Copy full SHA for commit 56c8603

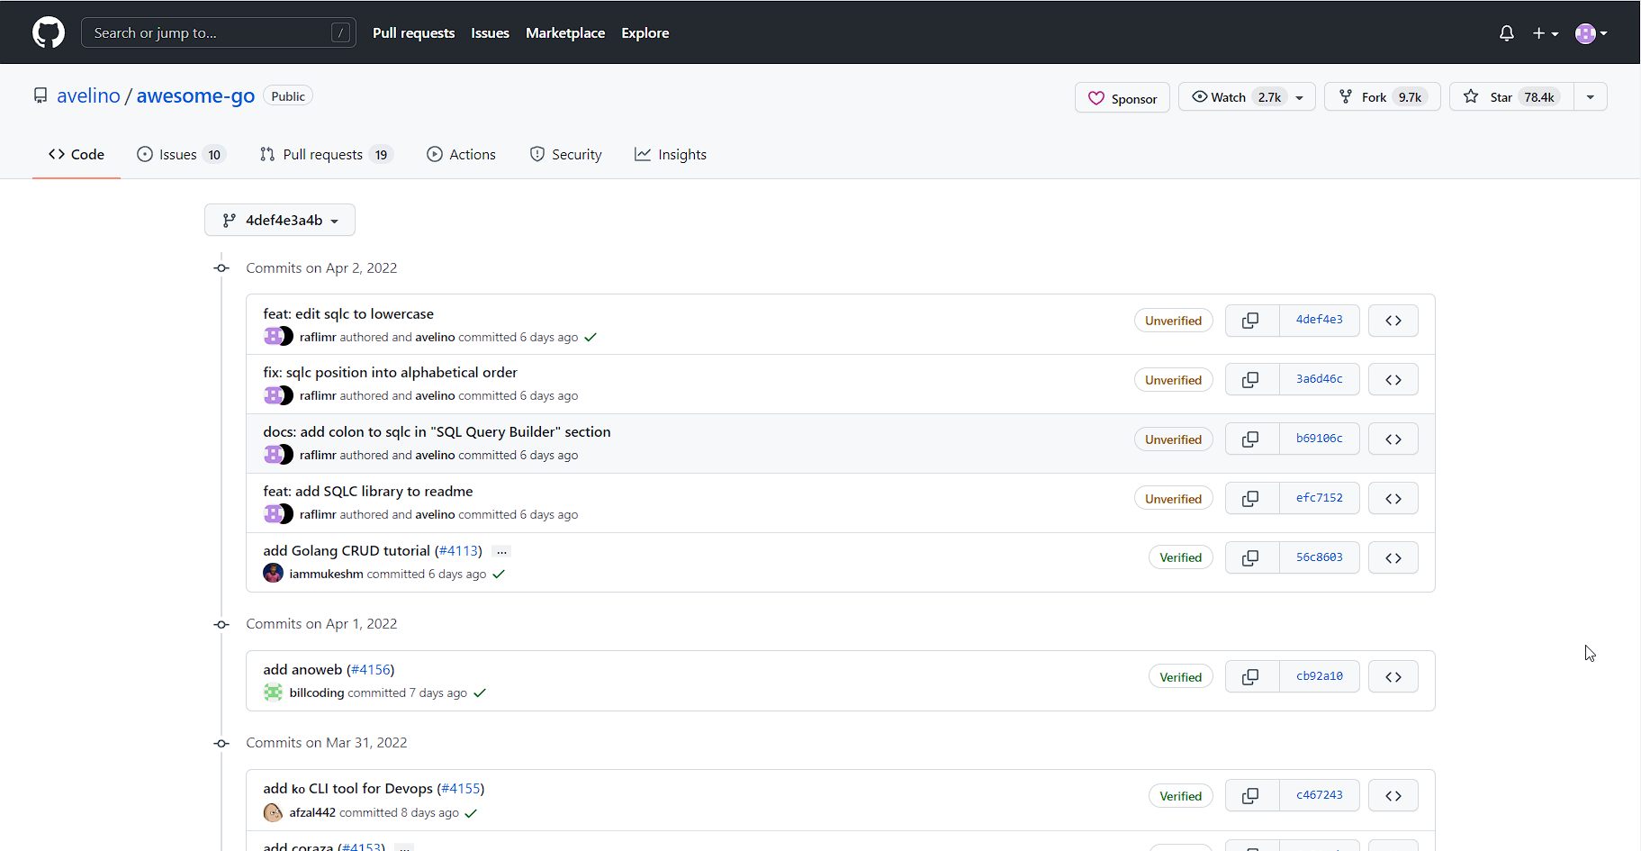(1251, 558)
